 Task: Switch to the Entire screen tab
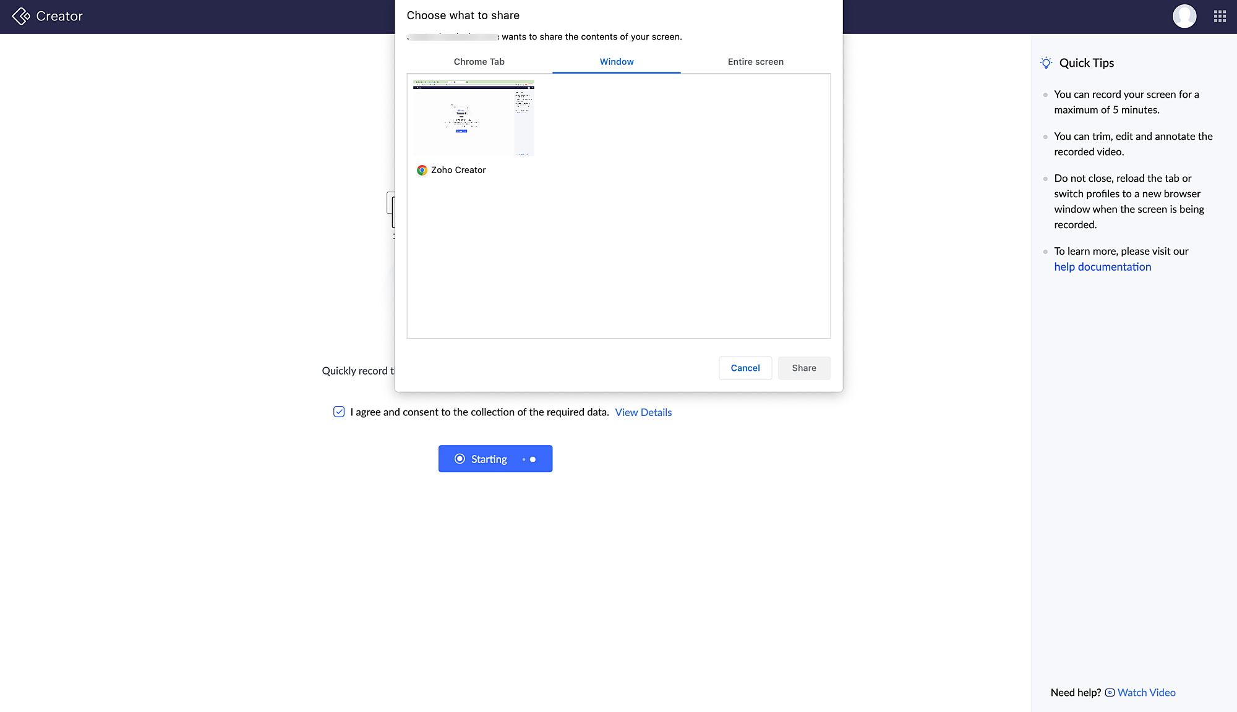point(755,62)
